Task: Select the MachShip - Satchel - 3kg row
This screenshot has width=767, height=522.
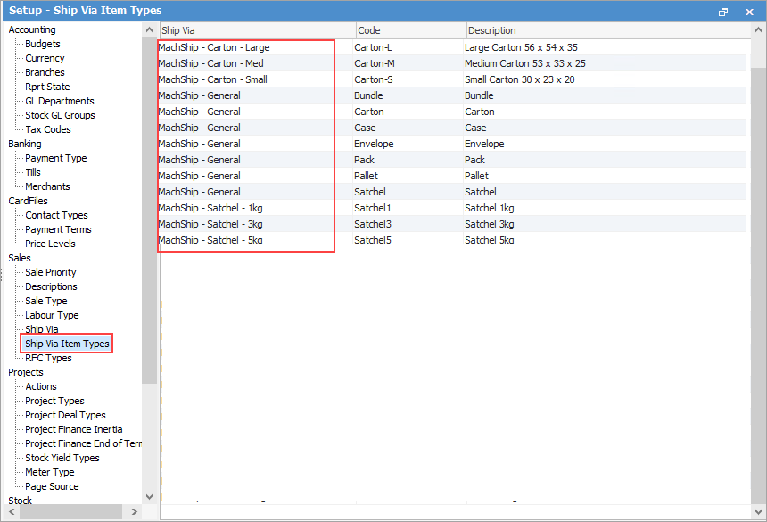Action: click(x=453, y=224)
